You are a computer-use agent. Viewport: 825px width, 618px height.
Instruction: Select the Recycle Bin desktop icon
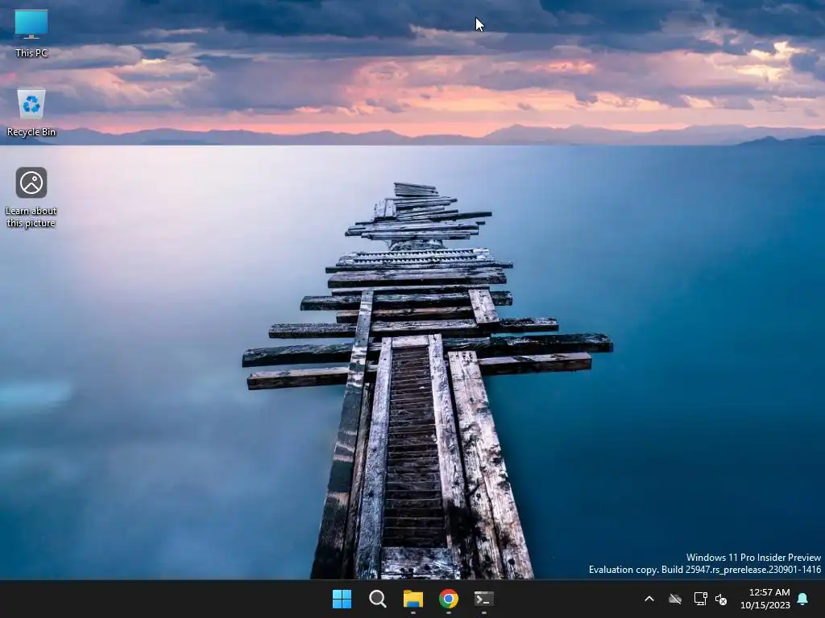pos(31,112)
